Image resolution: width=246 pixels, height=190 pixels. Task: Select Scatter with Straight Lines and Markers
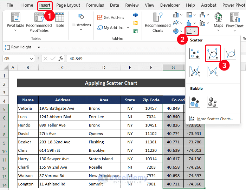195,71
